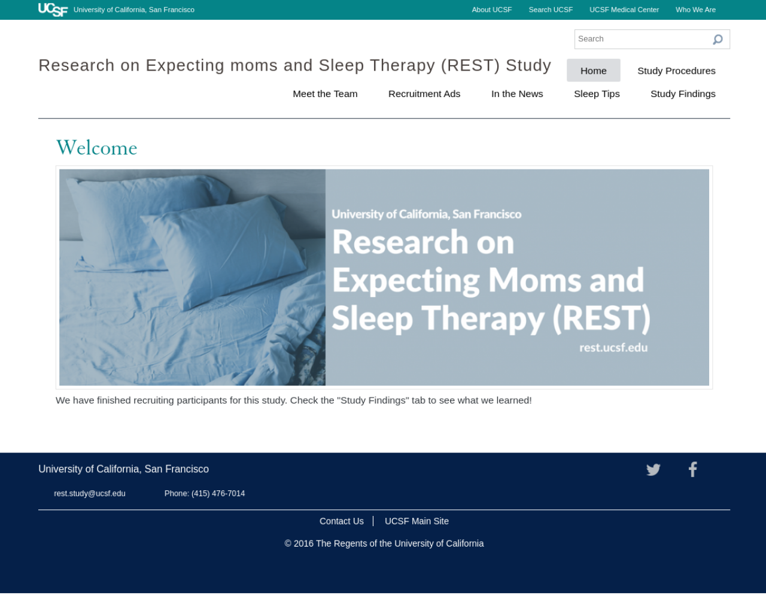The image size is (766, 613).
Task: Click footer University of California, San Francisco heading
Action: 124,469
